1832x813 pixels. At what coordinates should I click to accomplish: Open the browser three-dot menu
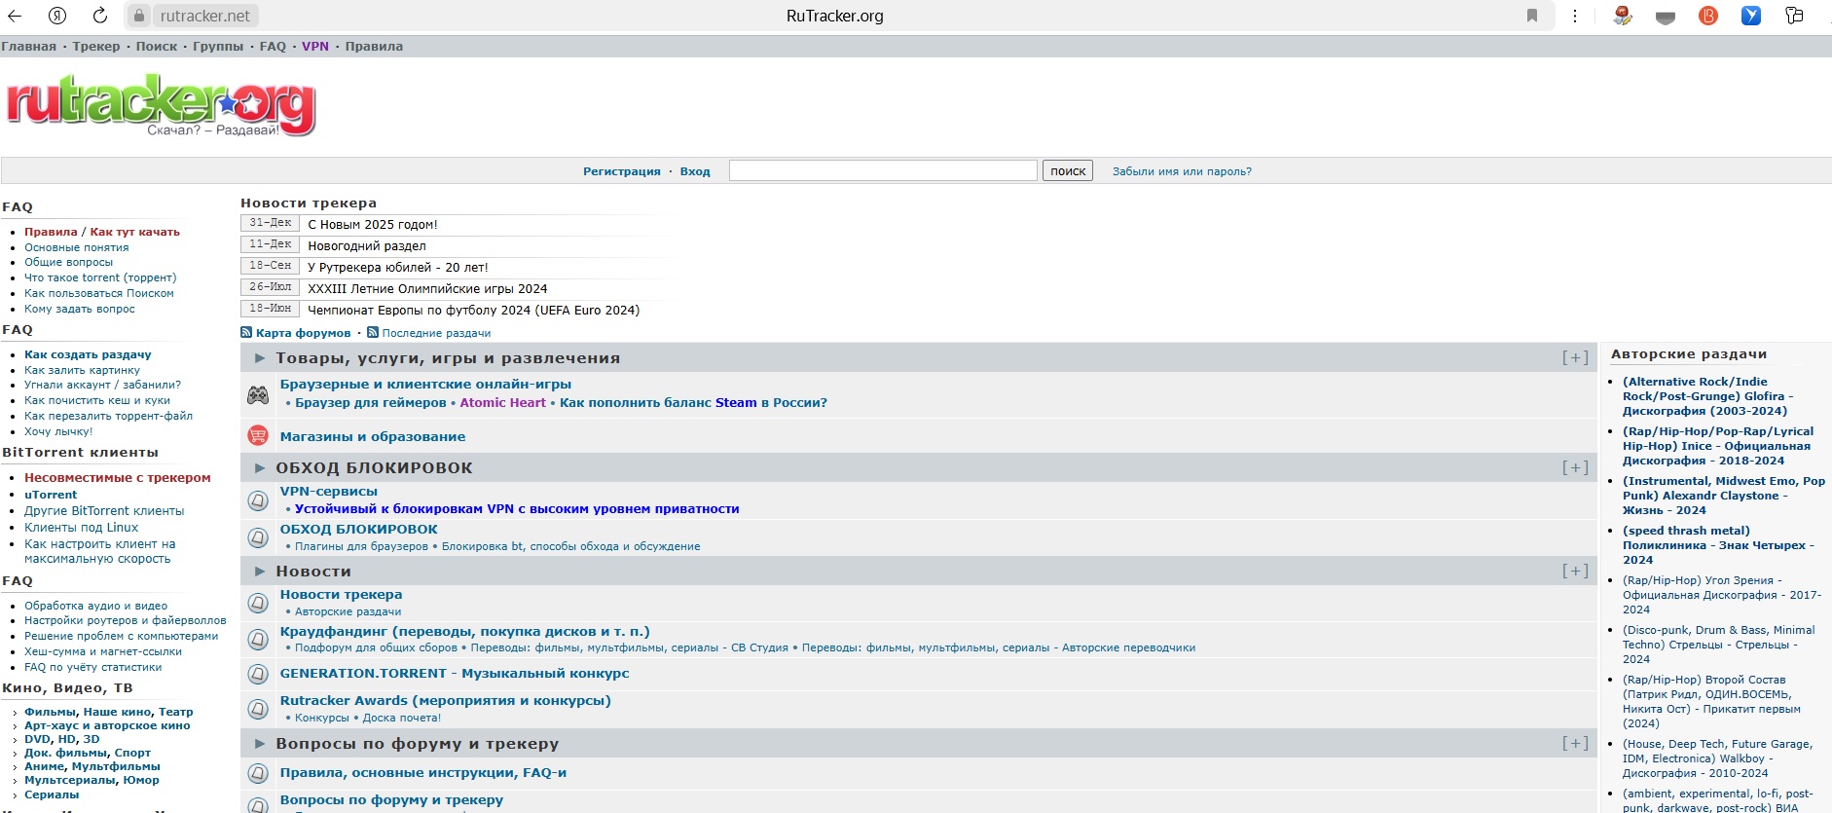pos(1575,16)
